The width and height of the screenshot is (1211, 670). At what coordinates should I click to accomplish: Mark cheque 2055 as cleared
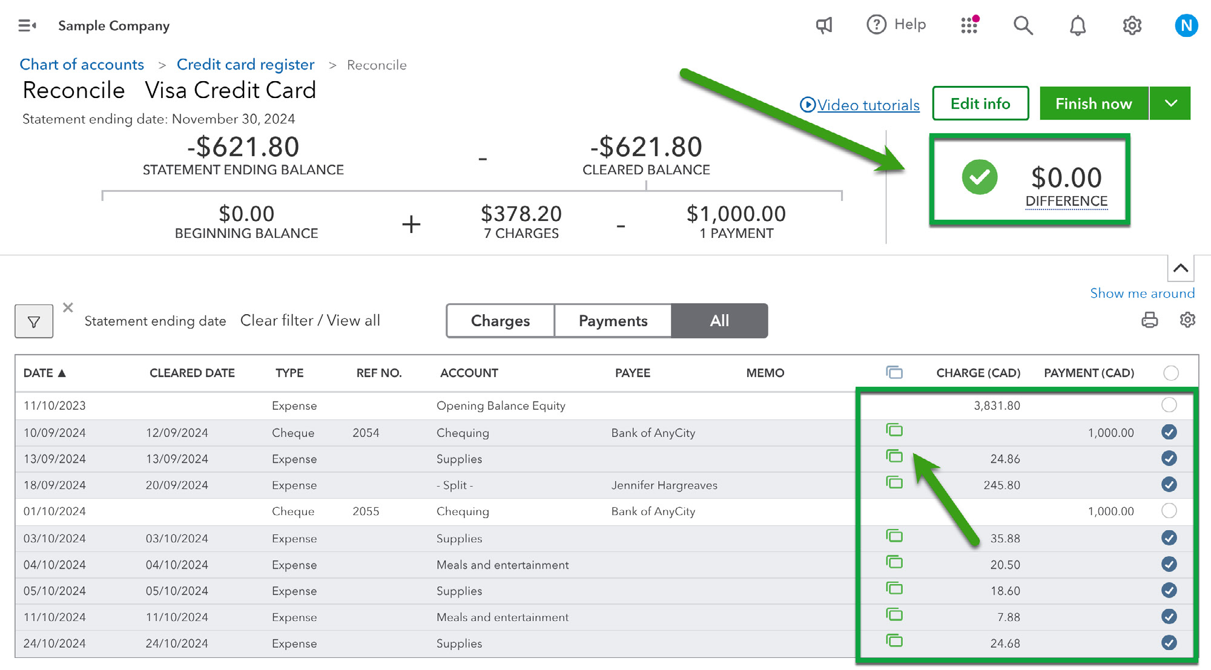click(x=1169, y=511)
